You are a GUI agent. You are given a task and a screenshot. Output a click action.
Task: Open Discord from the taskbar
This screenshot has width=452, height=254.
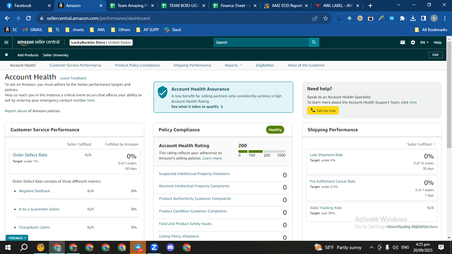(x=170, y=247)
